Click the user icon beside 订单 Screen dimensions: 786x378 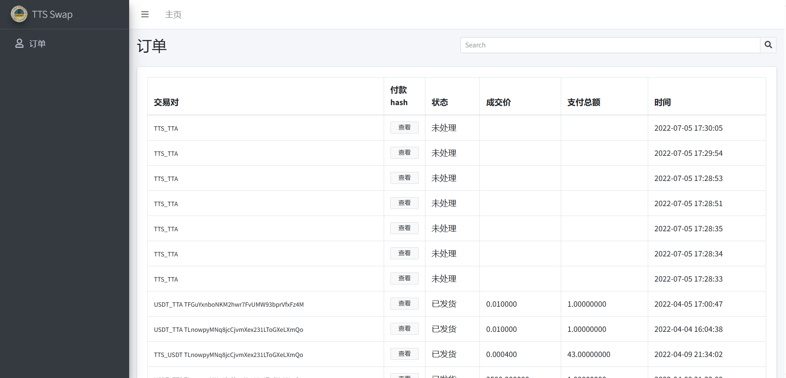pyautogui.click(x=19, y=43)
